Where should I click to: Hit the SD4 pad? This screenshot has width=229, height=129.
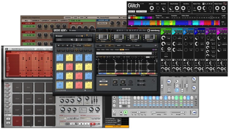tap(39, 98)
